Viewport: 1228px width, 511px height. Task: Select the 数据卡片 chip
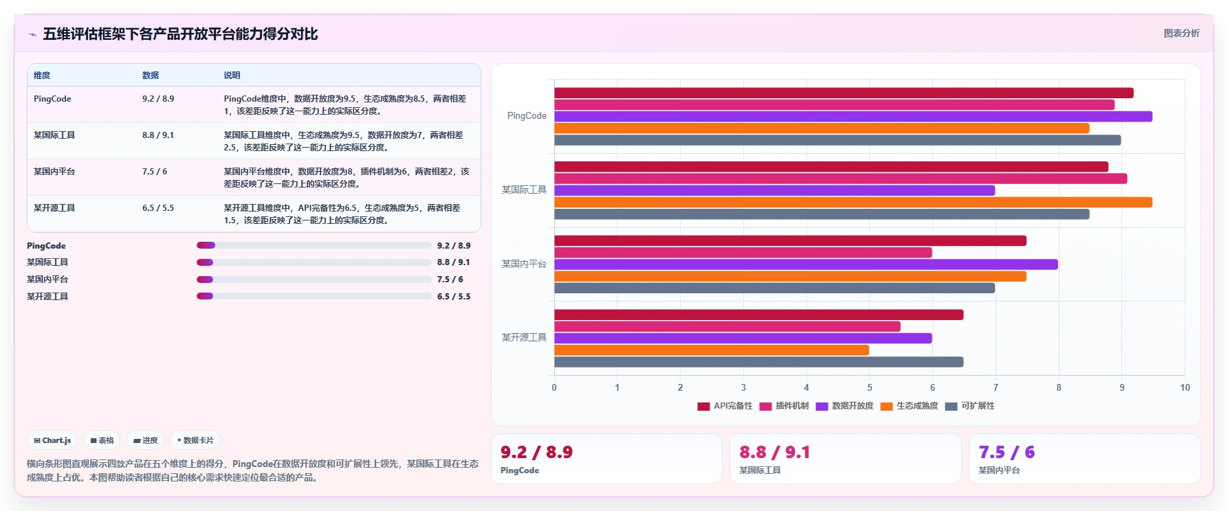(195, 440)
